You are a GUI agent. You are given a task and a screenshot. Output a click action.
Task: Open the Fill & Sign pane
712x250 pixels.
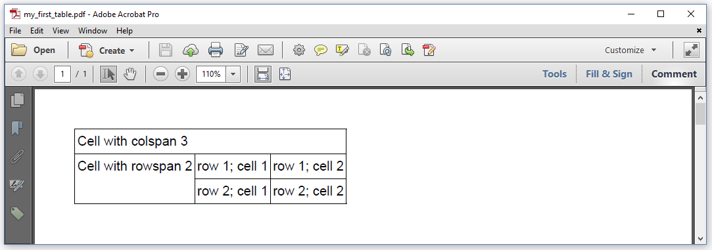609,74
